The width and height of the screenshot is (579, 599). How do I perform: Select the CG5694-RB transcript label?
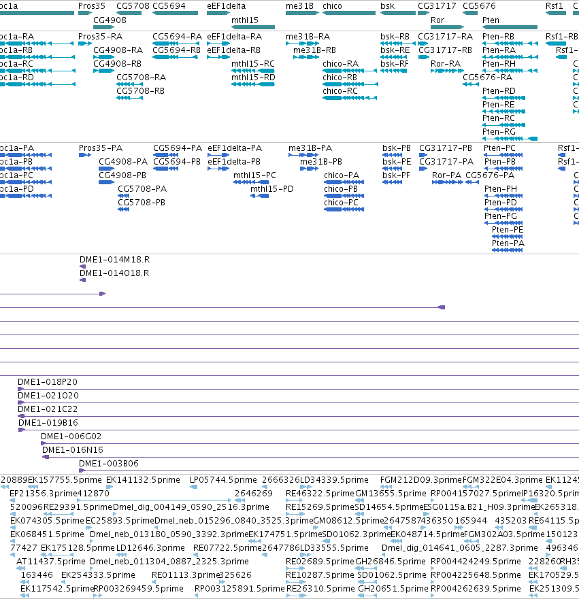(177, 50)
